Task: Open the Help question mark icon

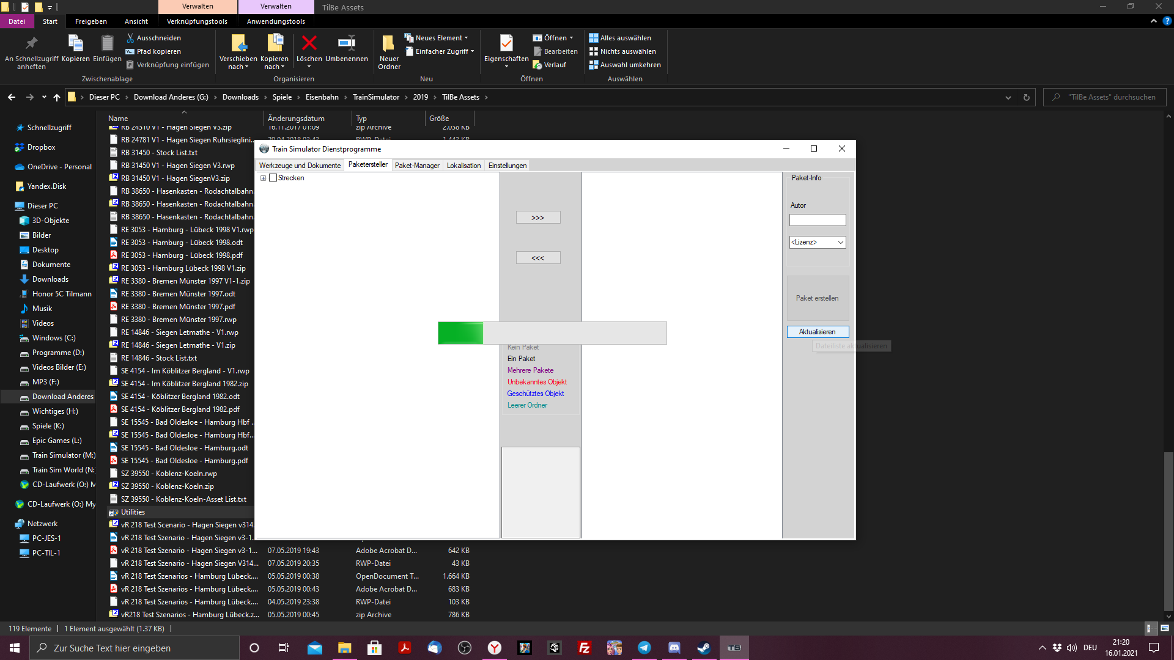Action: (x=1167, y=21)
